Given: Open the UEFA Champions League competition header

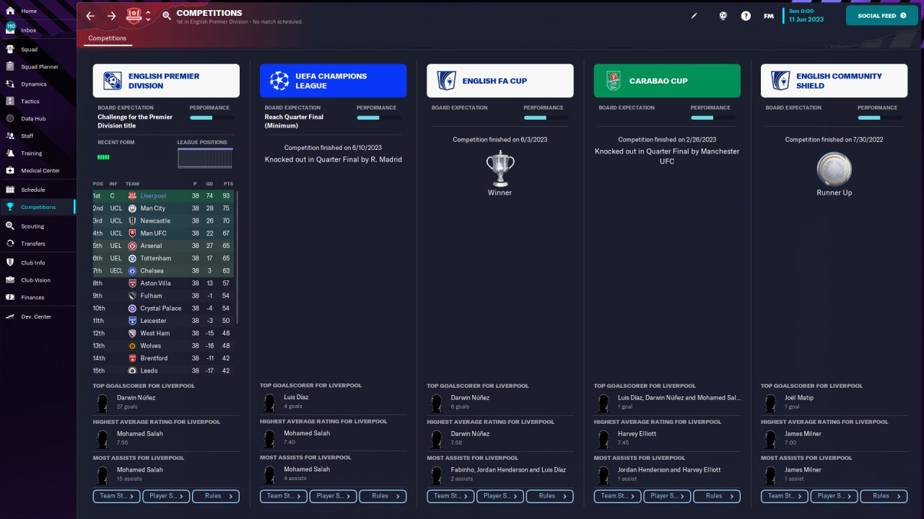Looking at the screenshot, I should point(333,81).
